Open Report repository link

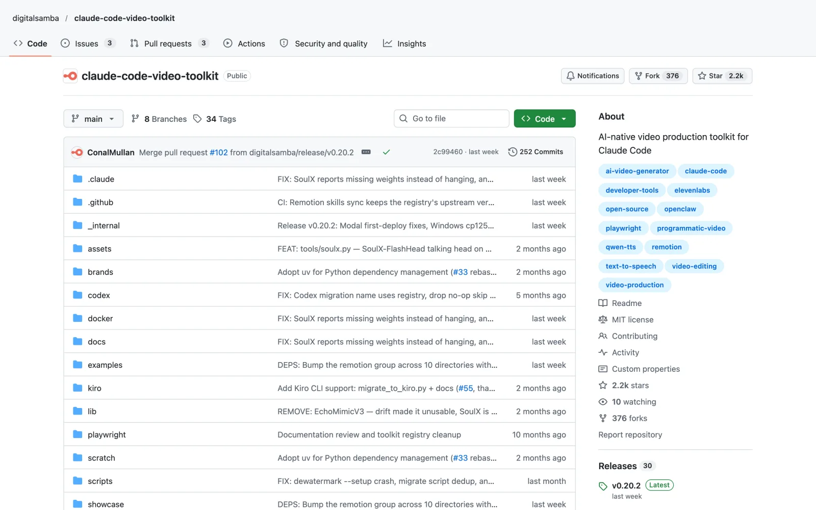(630, 435)
